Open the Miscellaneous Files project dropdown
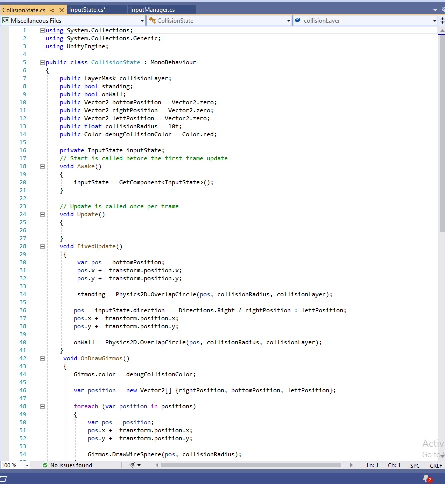Viewport: 445px width, 484px height. click(x=141, y=20)
